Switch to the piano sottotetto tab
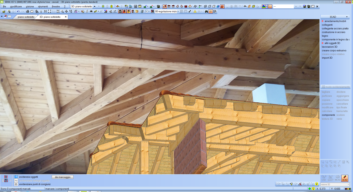The height and width of the screenshot is (192, 353). [26, 17]
